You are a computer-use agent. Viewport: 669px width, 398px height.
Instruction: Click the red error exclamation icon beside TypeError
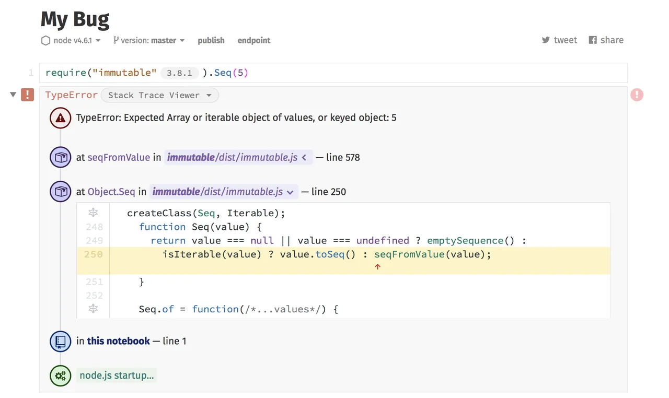27,95
